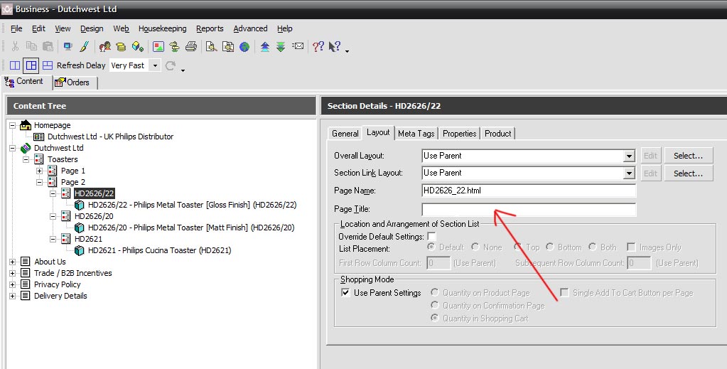Click the printer icon in the toolbar

190,47
